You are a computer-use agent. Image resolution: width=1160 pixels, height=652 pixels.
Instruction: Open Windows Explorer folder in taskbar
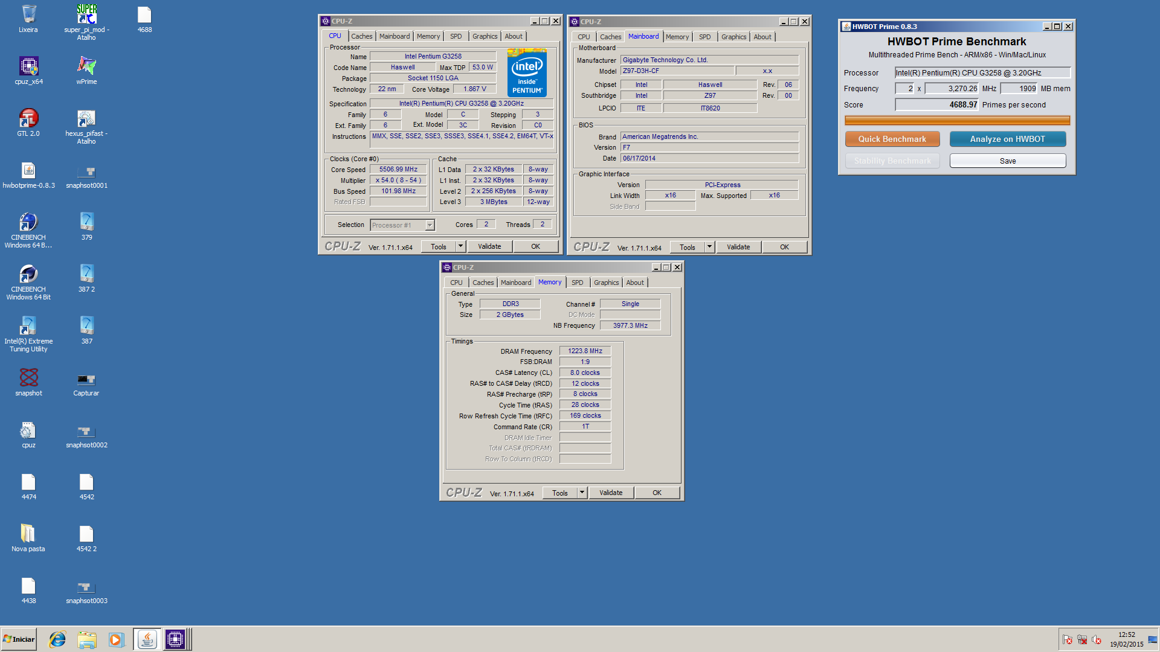pos(87,639)
